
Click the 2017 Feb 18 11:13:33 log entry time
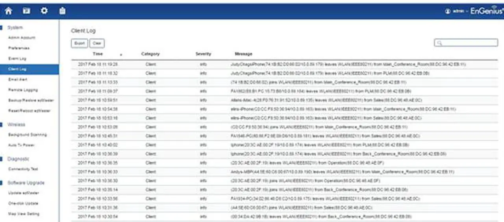click(x=98, y=82)
